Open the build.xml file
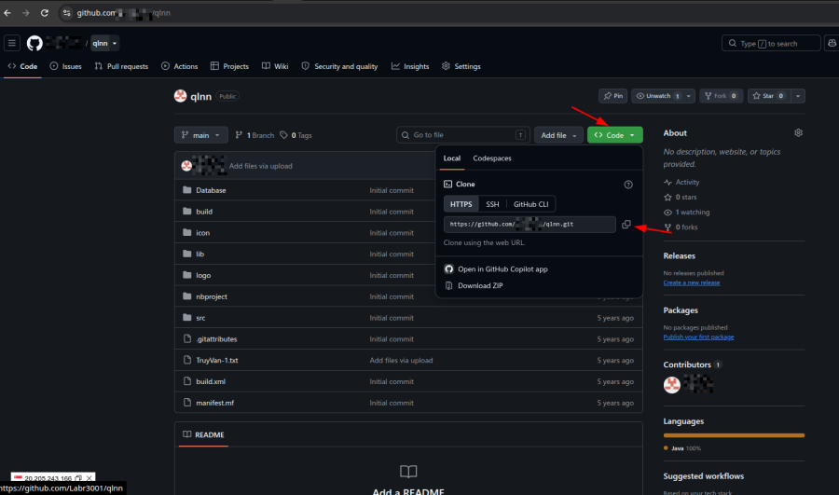The height and width of the screenshot is (495, 839). (x=211, y=381)
